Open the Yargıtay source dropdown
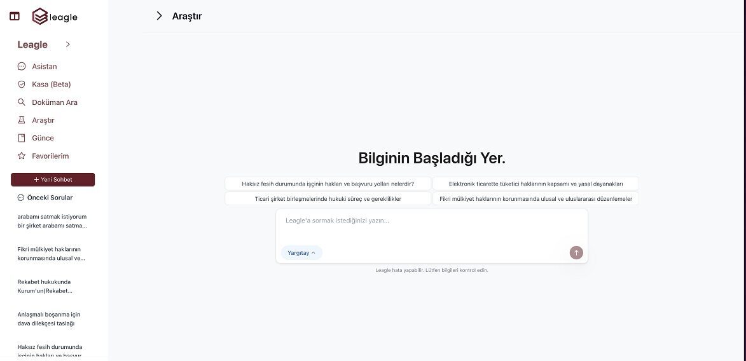The height and width of the screenshot is (361, 746). [x=301, y=253]
